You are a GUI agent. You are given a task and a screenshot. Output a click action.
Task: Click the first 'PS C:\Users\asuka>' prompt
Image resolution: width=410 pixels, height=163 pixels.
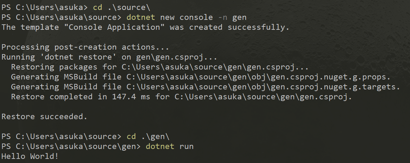pyautogui.click(x=44, y=8)
